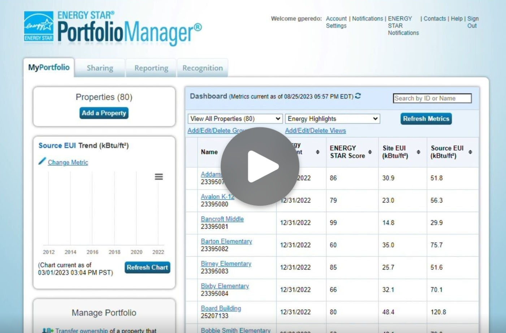Click the transfer ownership buildings icon
This screenshot has height=333, width=506.
coord(48,330)
